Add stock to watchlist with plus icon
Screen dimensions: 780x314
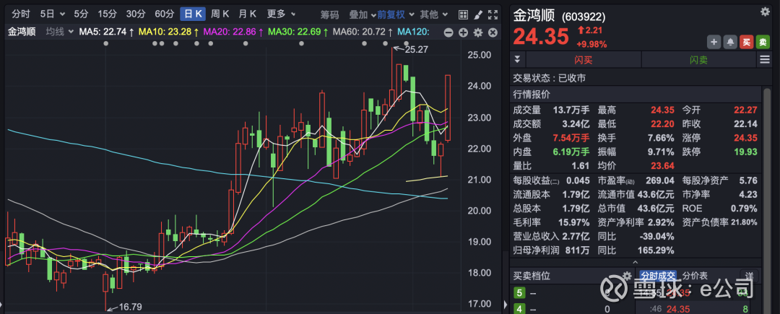(x=714, y=43)
